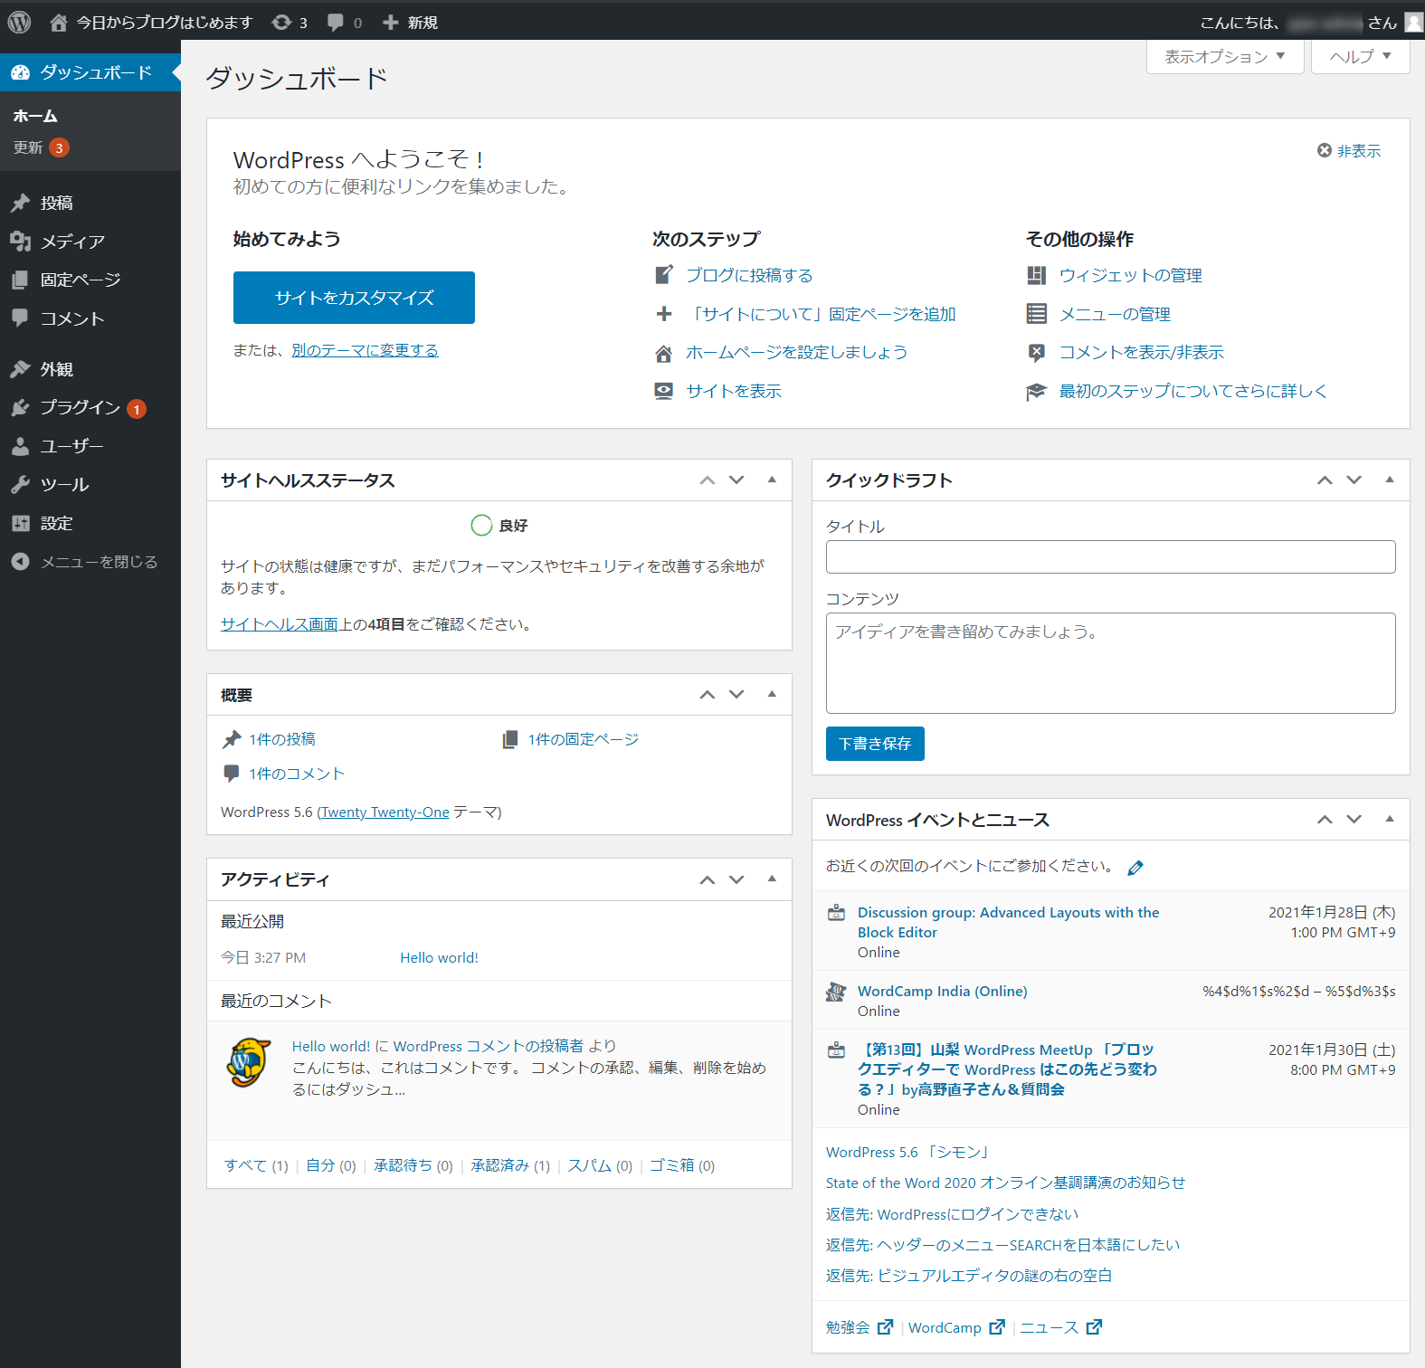Image resolution: width=1425 pixels, height=1368 pixels.
Task: Open the ニュース external link
Action: tap(1061, 1327)
